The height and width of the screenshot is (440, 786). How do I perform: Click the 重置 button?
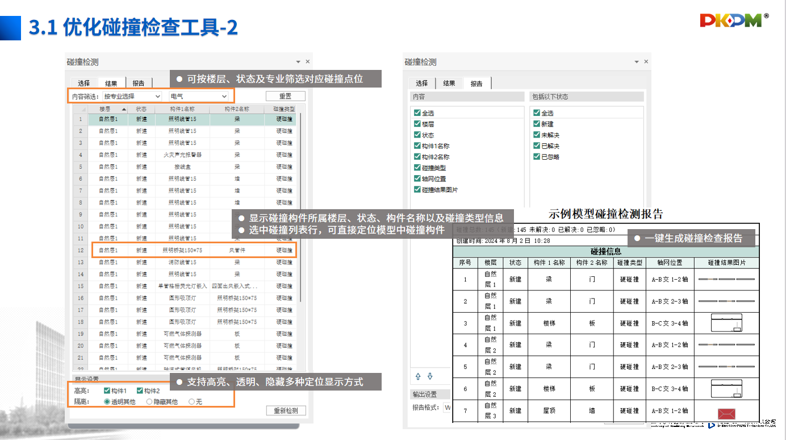[x=286, y=96]
